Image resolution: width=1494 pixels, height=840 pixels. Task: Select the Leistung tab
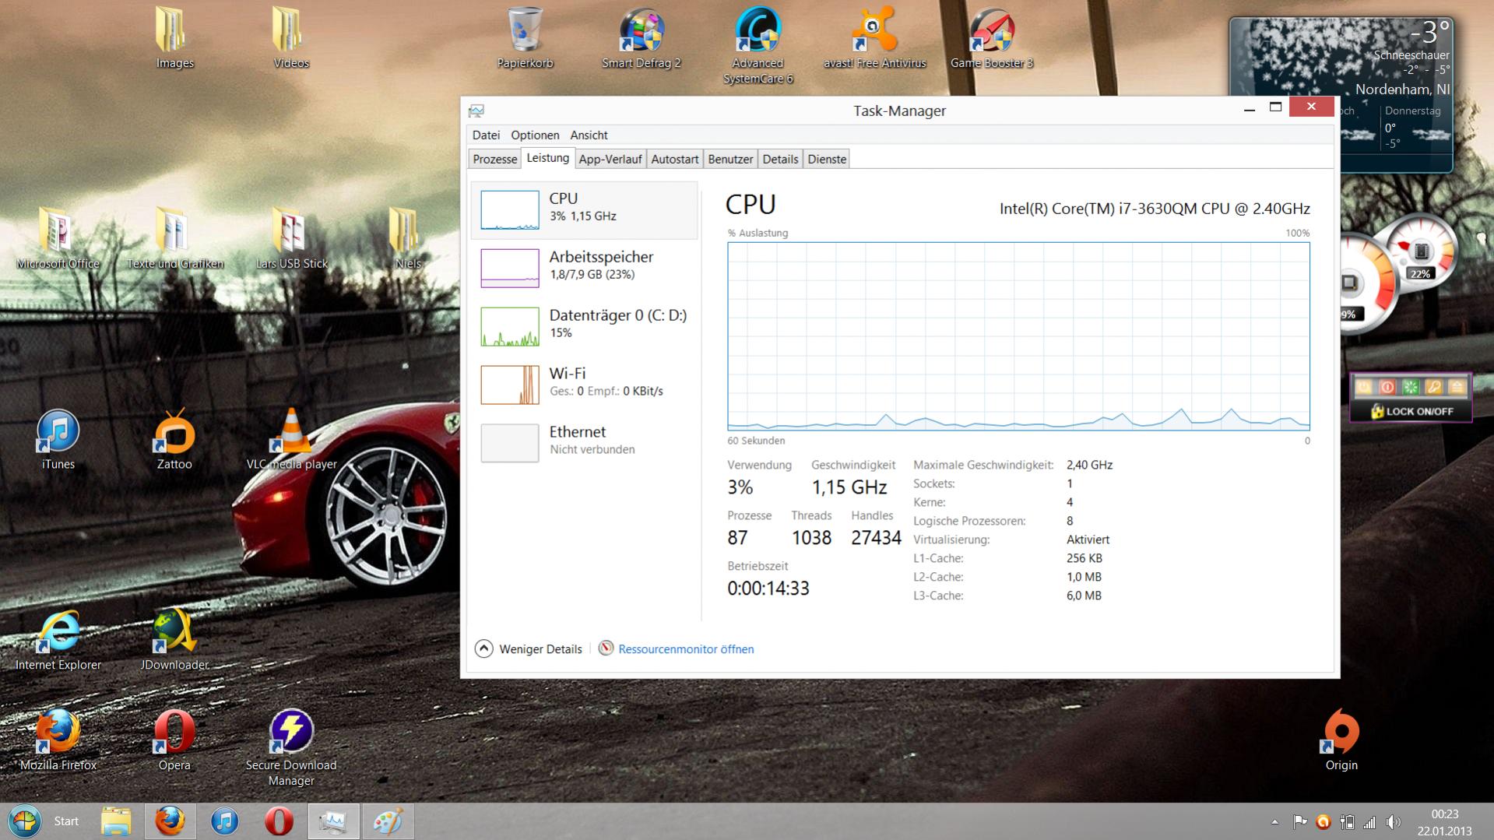click(x=547, y=158)
